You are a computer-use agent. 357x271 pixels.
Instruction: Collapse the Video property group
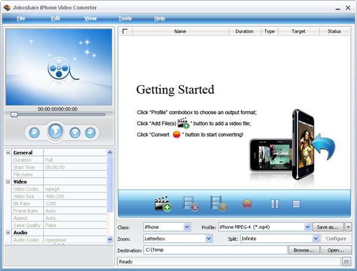[x=8, y=182]
